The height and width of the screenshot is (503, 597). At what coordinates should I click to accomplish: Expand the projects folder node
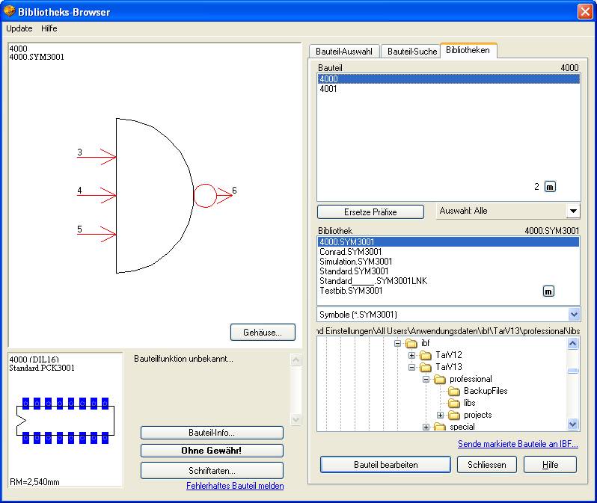click(440, 416)
